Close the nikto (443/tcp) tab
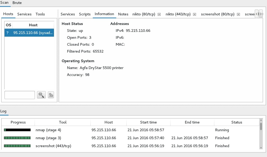The image size is (267, 157). tap(194, 14)
